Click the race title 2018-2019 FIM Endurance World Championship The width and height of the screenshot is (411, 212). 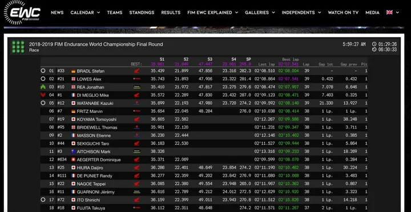click(x=96, y=44)
